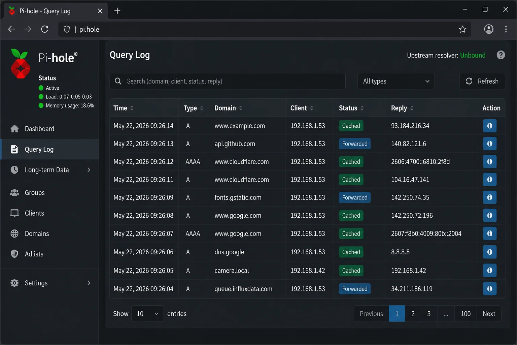Open info for fonts.gstatic.com query
Image resolution: width=517 pixels, height=345 pixels.
pos(489,197)
